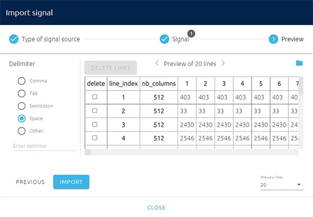This screenshot has height=217, width=313.
Task: Open the Preview lines dropdown
Action: 281,185
